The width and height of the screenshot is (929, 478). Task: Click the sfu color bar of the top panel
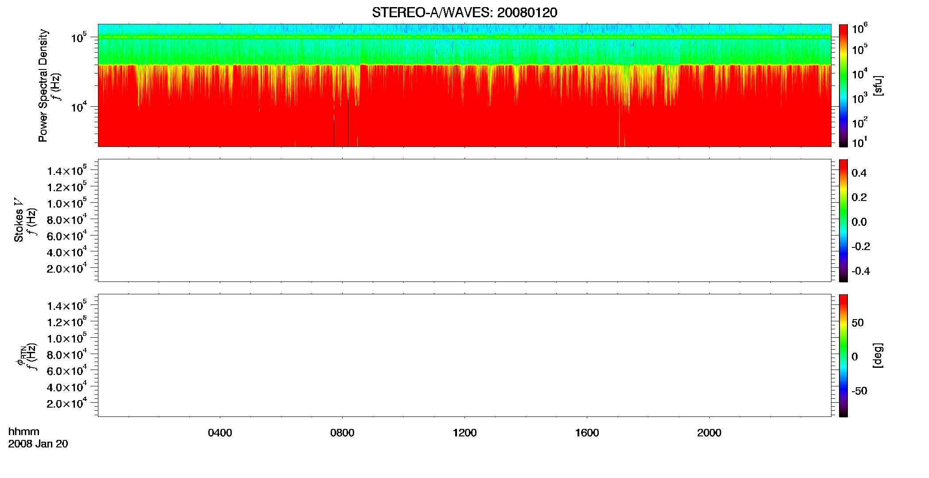click(x=843, y=85)
